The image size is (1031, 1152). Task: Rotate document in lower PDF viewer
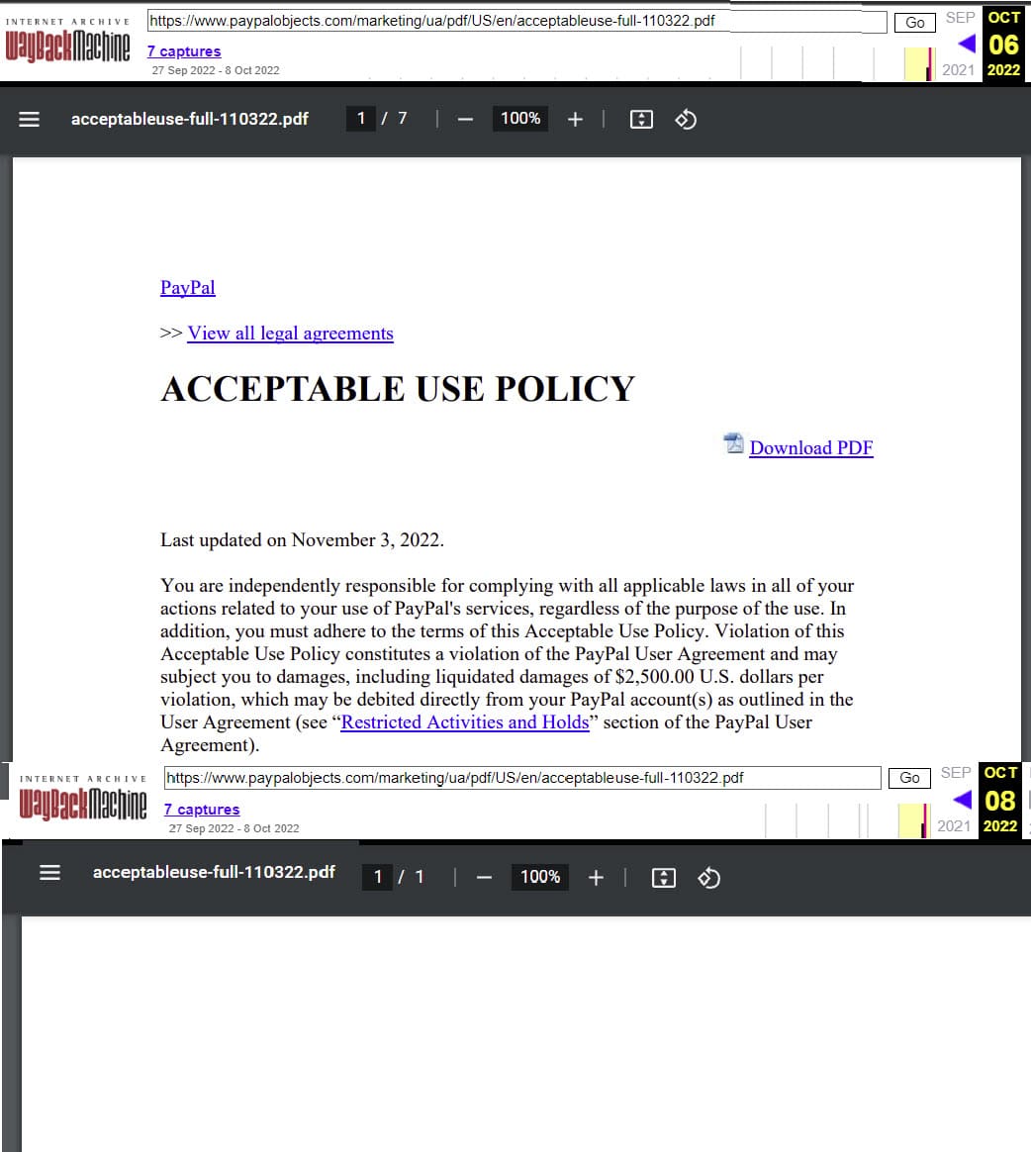click(x=708, y=877)
